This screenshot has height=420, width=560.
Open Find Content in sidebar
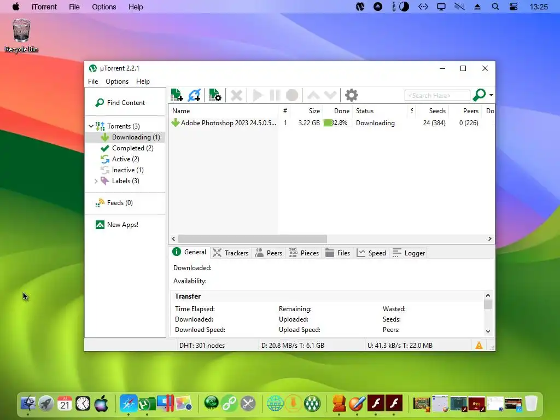coord(125,103)
